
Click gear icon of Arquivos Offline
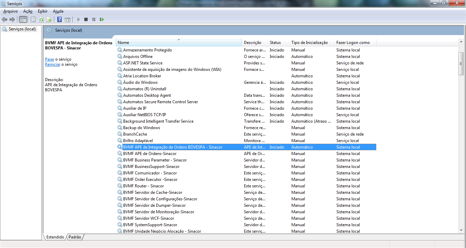120,57
